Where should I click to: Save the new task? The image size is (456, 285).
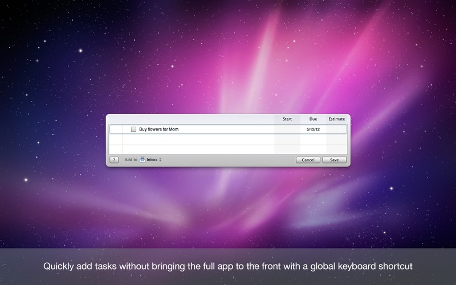tap(335, 160)
